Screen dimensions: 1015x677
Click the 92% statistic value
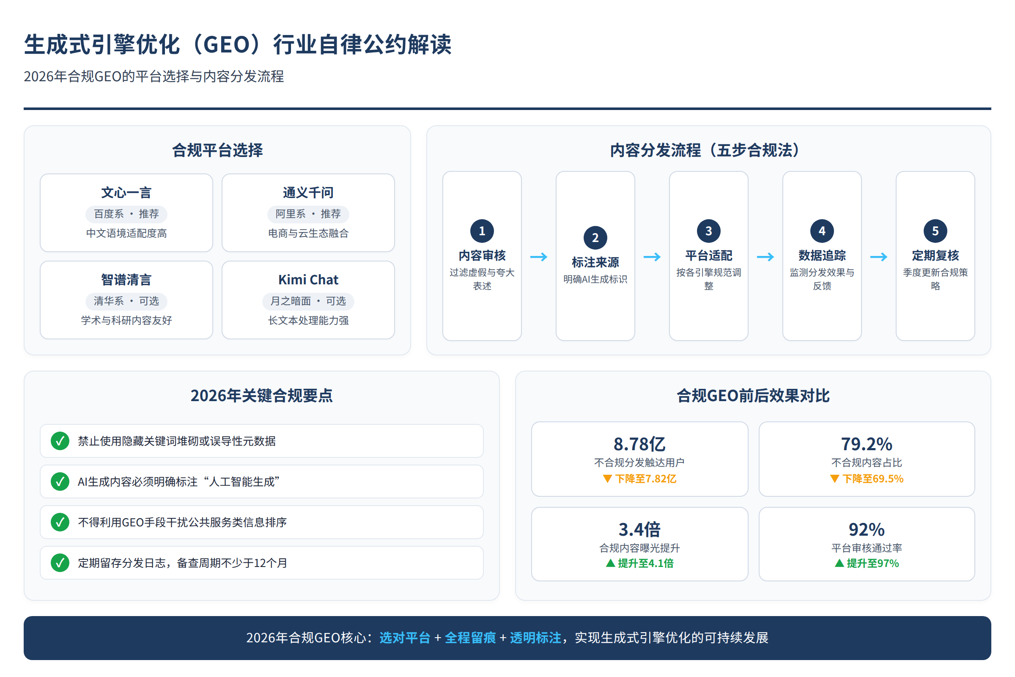867,529
